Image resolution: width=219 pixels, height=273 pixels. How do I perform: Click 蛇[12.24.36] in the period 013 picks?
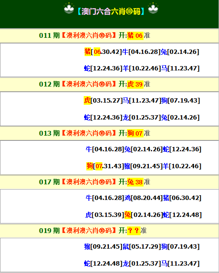click(x=182, y=149)
